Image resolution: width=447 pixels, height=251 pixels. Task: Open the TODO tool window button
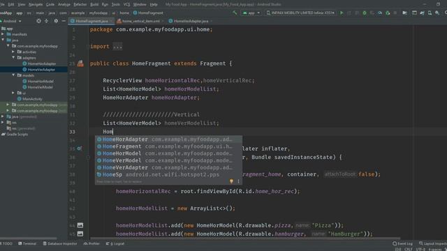(x=6, y=243)
